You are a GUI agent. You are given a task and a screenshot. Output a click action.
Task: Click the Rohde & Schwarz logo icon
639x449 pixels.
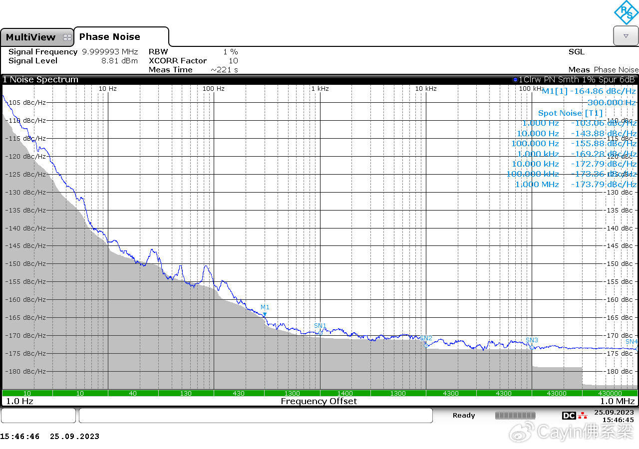pos(626,12)
